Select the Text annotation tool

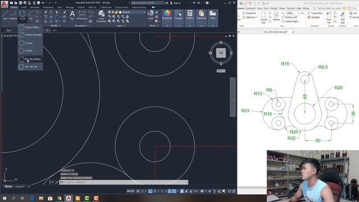[72, 15]
